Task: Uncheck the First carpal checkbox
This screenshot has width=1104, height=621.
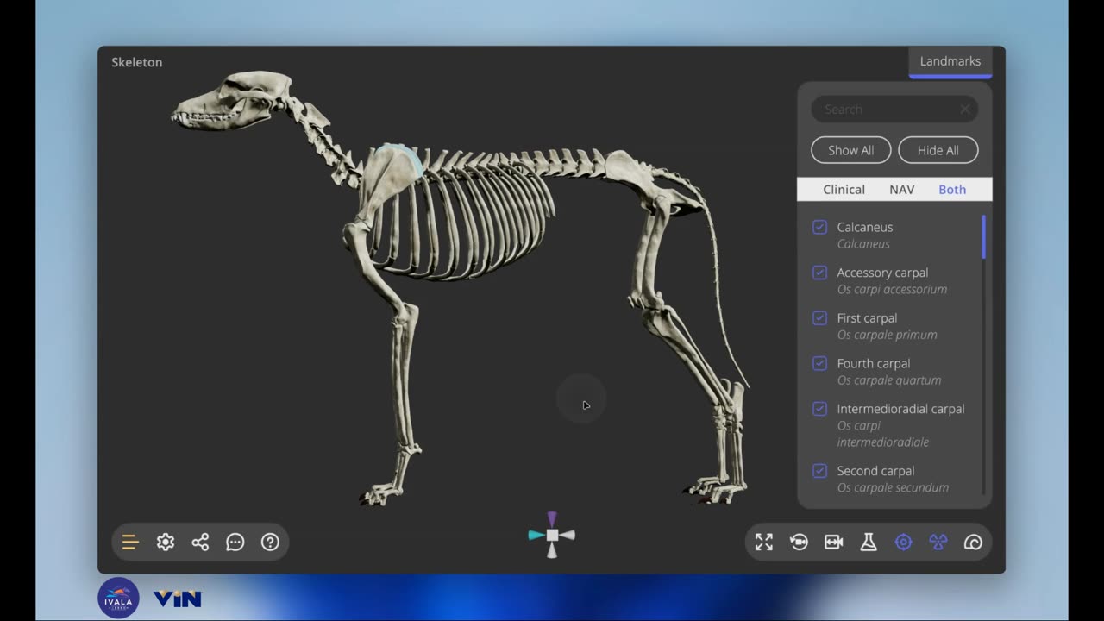Action: click(820, 318)
